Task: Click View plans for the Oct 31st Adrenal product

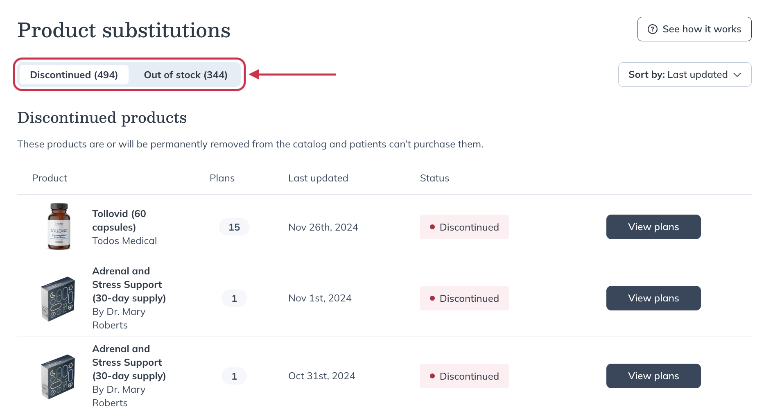Action: [x=653, y=376]
